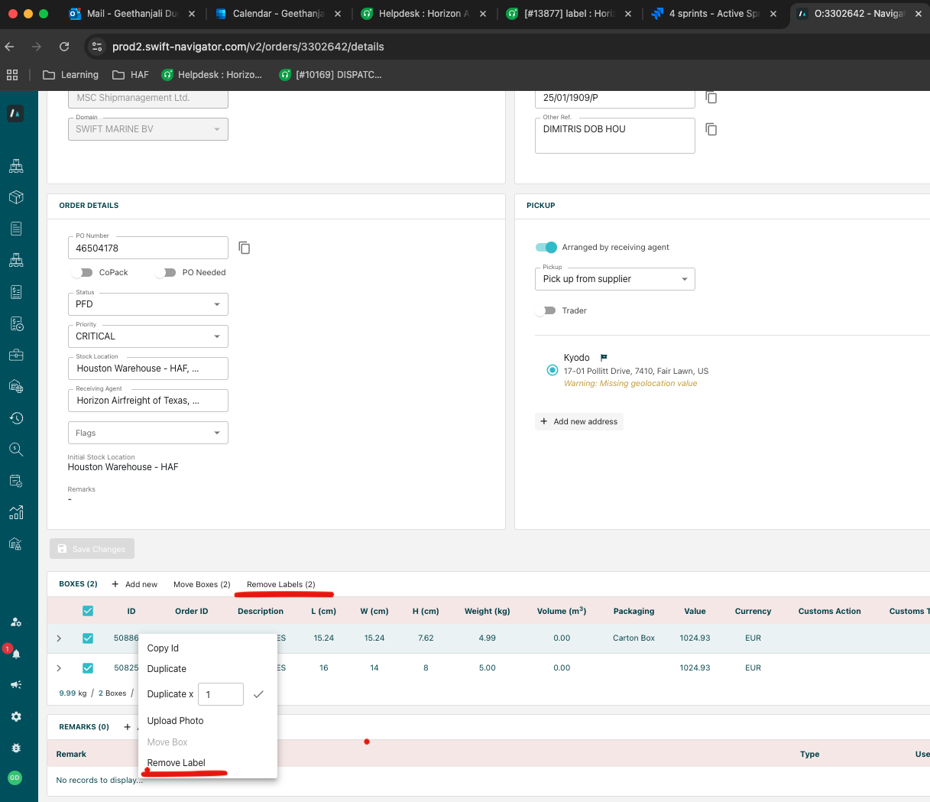Copy the PO Number 46504178 value
Image resolution: width=930 pixels, height=802 pixels.
pyautogui.click(x=245, y=248)
